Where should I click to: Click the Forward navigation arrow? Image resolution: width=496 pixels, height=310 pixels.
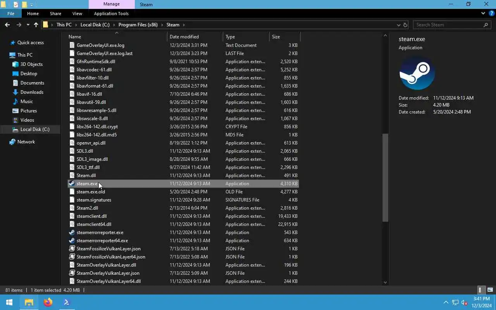click(x=19, y=25)
